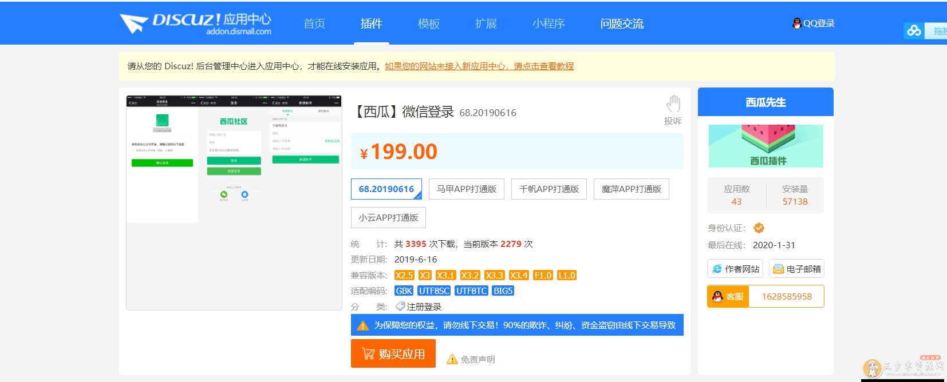Open the 免责声明 link
The width and height of the screenshot is (947, 382).
click(x=478, y=359)
